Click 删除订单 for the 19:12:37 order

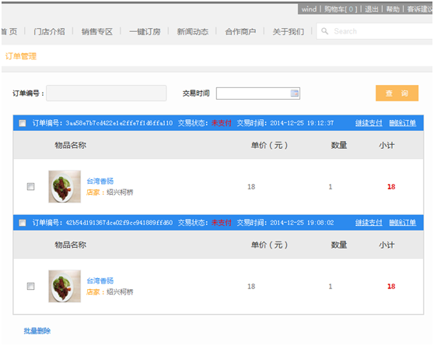coord(402,123)
